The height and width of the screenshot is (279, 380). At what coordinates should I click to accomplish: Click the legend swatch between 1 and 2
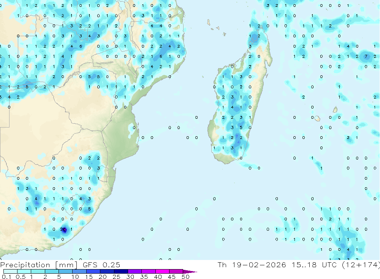(x=38, y=271)
